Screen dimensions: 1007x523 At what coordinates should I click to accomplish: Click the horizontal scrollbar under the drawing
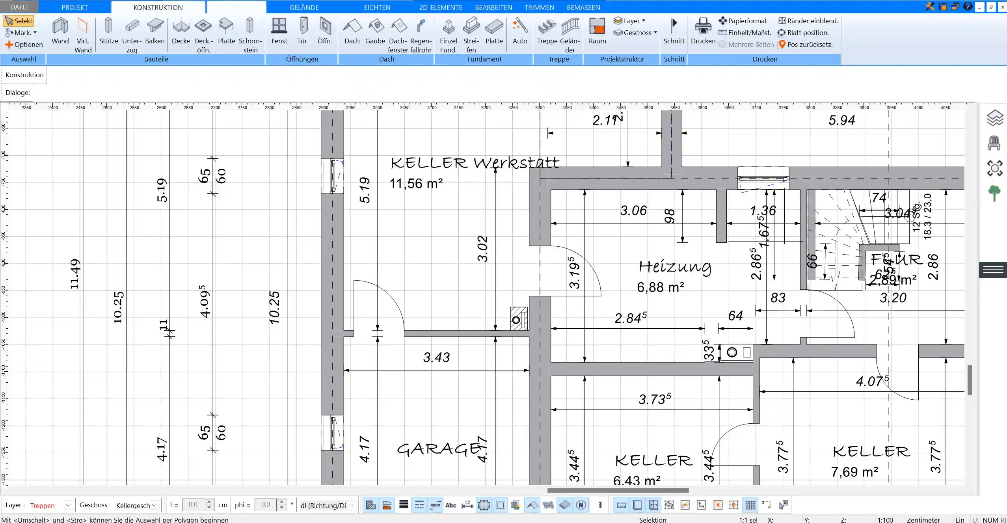click(x=618, y=490)
